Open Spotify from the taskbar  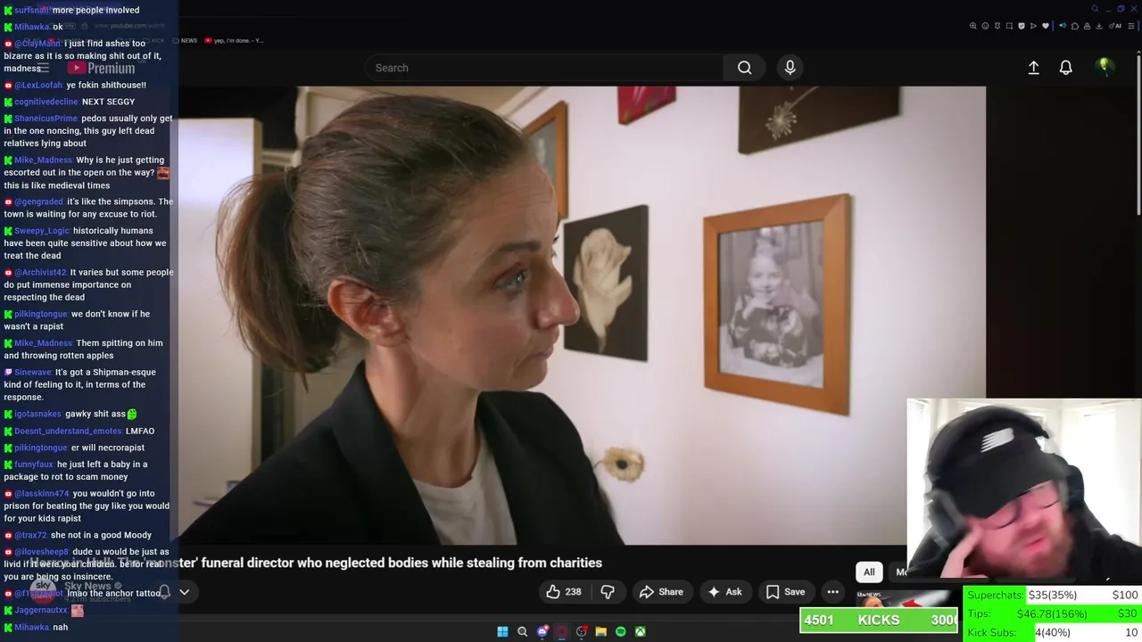tap(621, 631)
